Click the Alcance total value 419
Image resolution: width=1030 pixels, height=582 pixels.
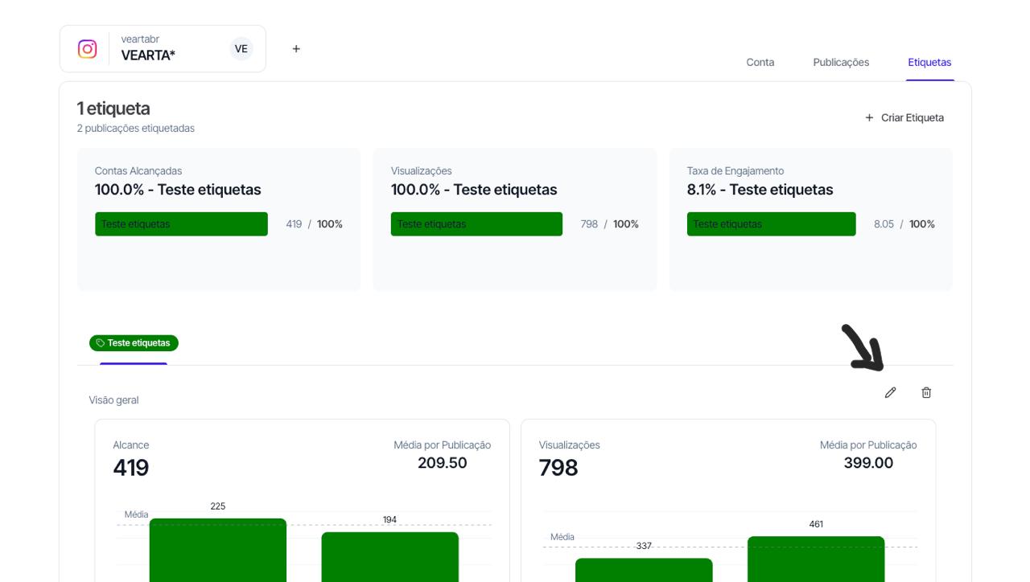click(x=131, y=468)
